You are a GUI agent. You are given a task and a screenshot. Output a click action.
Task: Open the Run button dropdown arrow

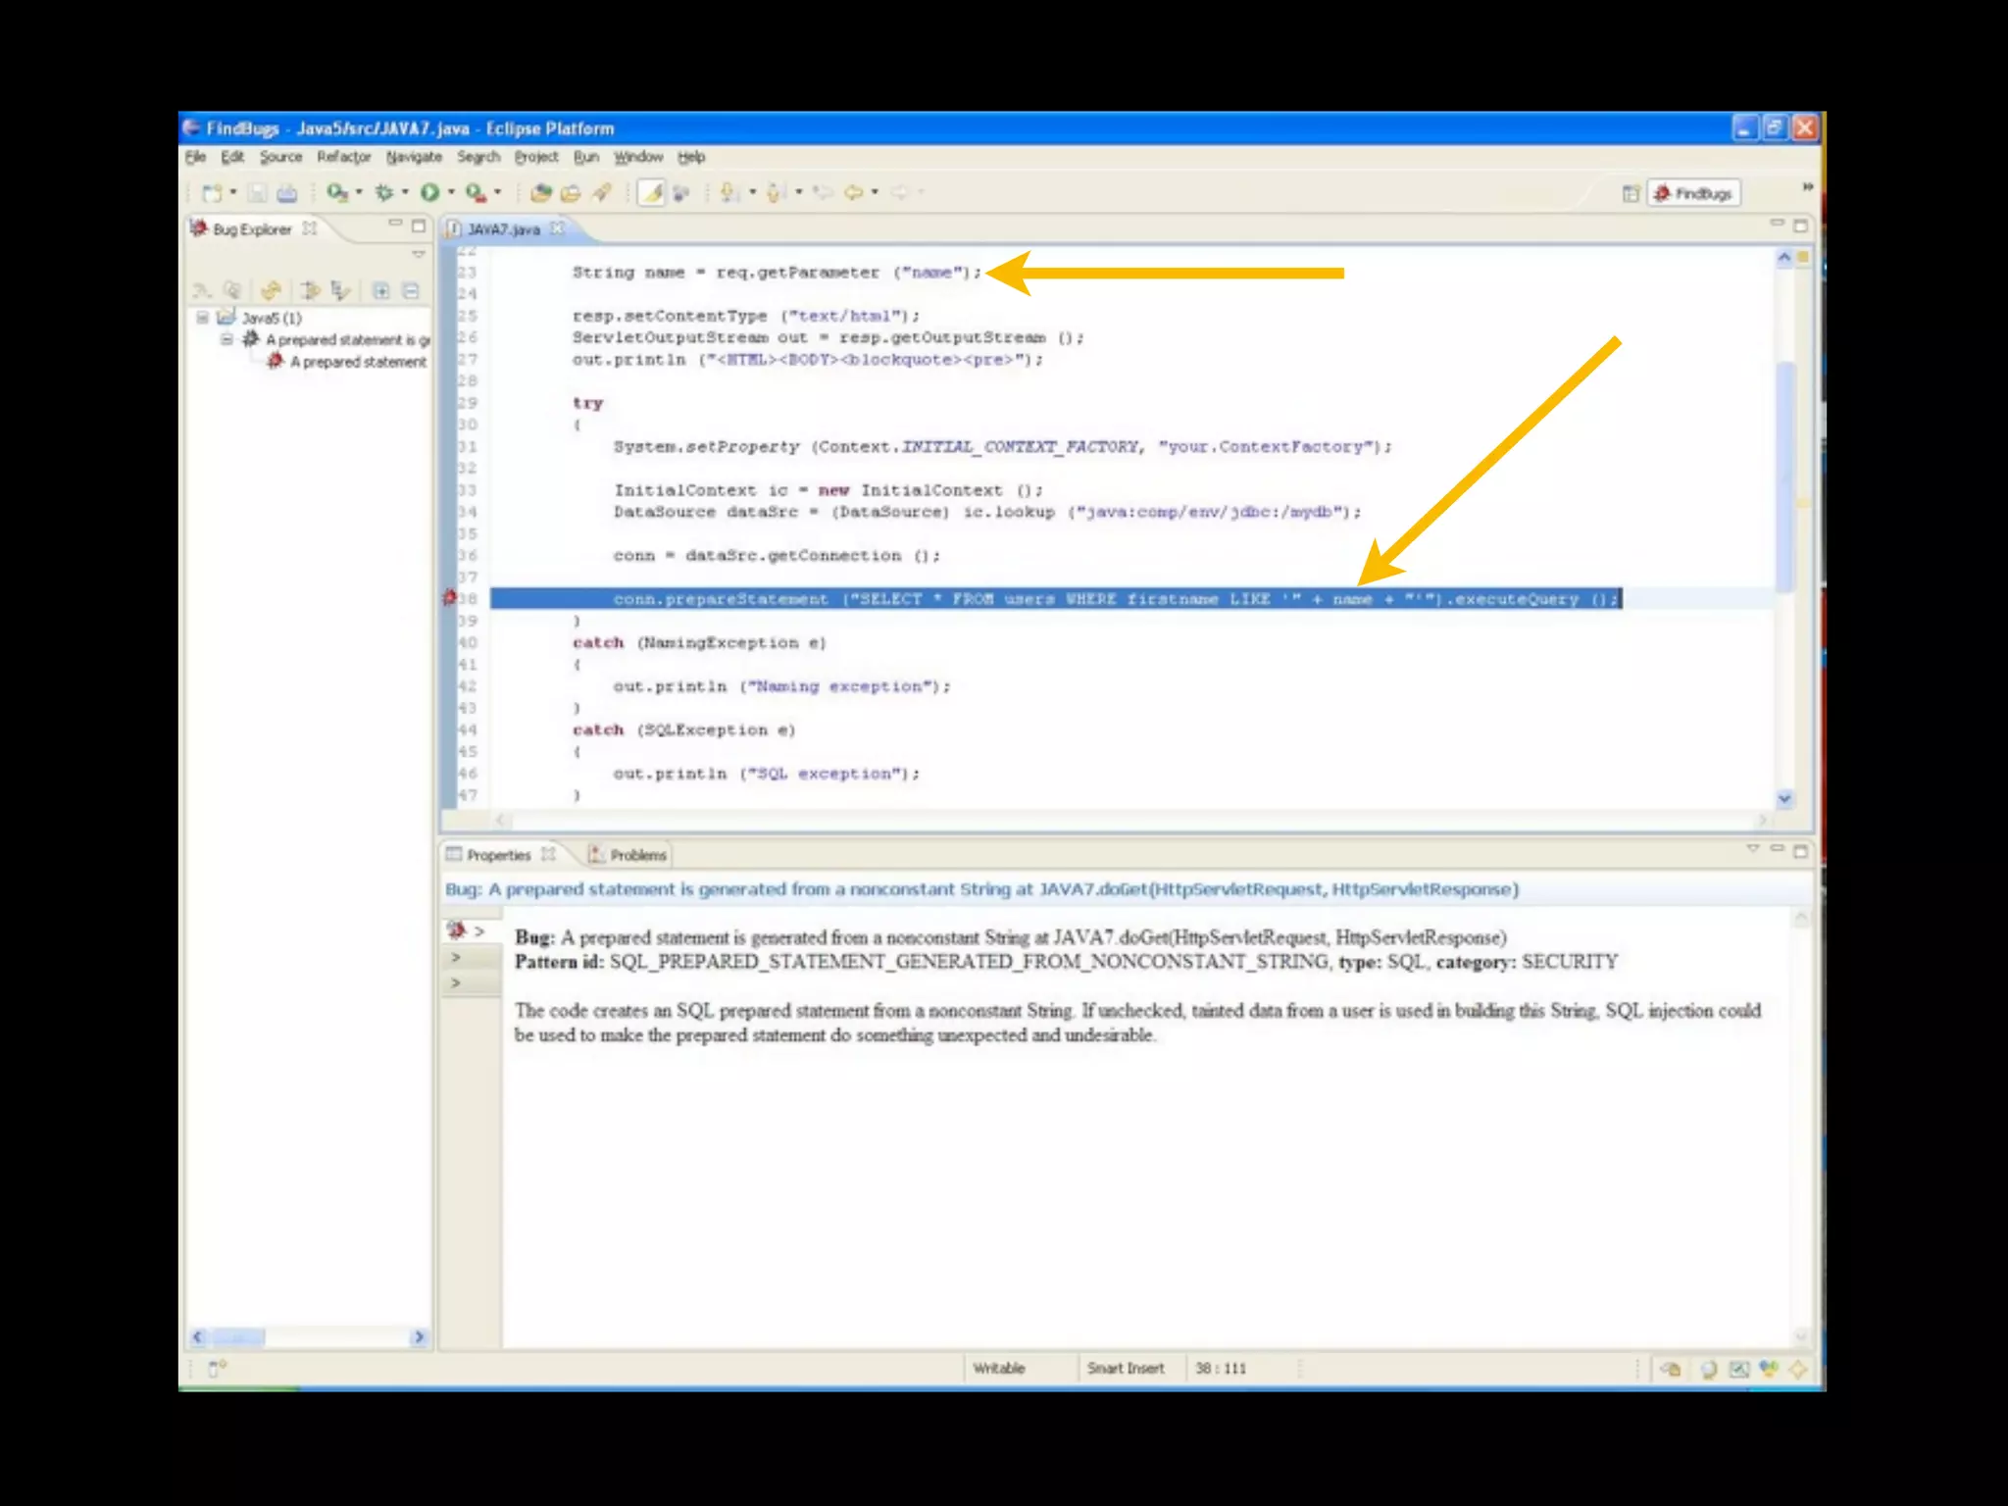(451, 193)
